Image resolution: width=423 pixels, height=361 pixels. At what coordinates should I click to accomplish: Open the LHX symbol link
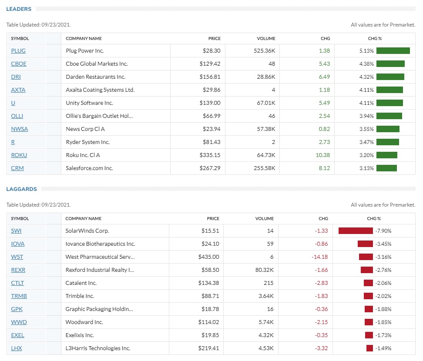click(17, 348)
